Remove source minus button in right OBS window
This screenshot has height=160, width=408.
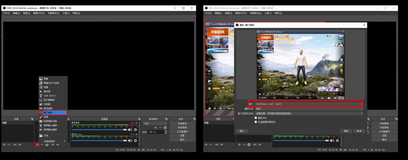(244, 145)
